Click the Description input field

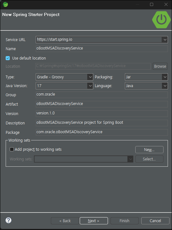pos(102,123)
